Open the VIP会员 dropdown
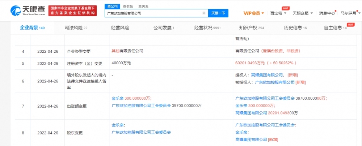Screen dimensions: 362x146 coord(254,13)
